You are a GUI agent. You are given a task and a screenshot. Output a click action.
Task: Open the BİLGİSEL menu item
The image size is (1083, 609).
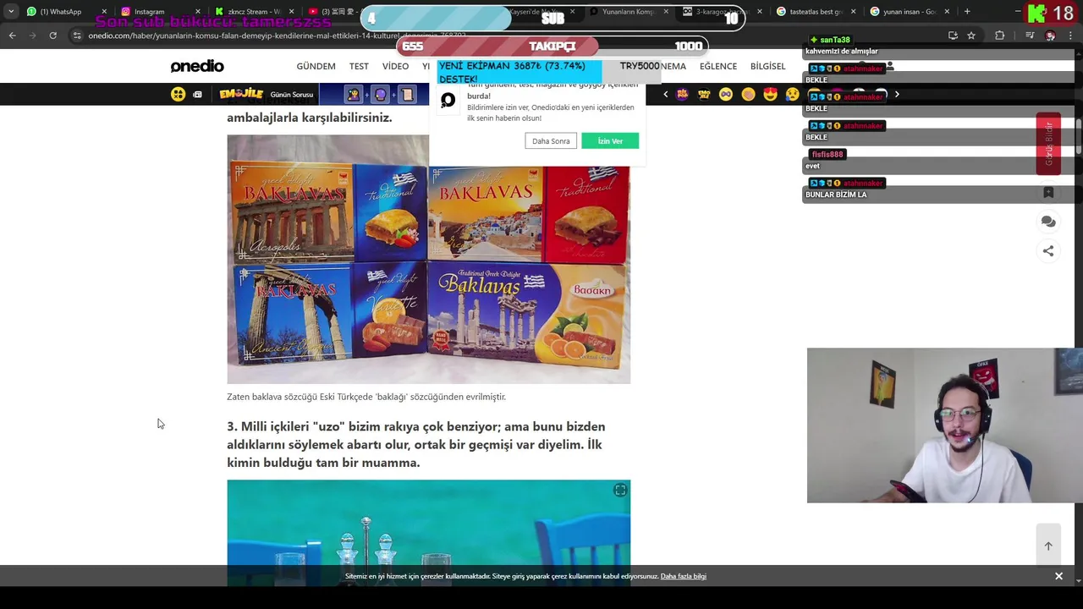point(767,66)
